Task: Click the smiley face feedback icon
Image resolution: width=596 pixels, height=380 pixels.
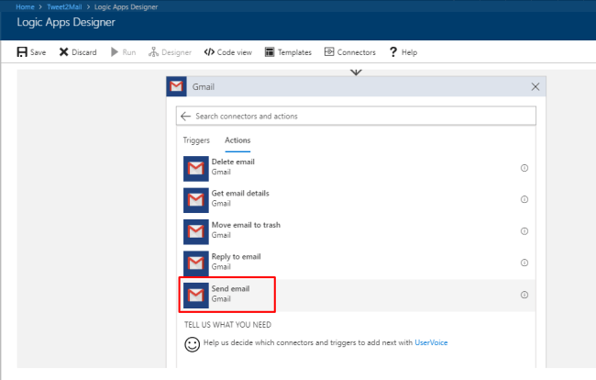Action: pos(192,344)
